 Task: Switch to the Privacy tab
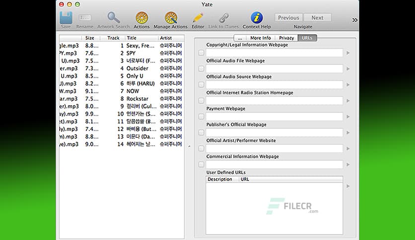(x=286, y=38)
